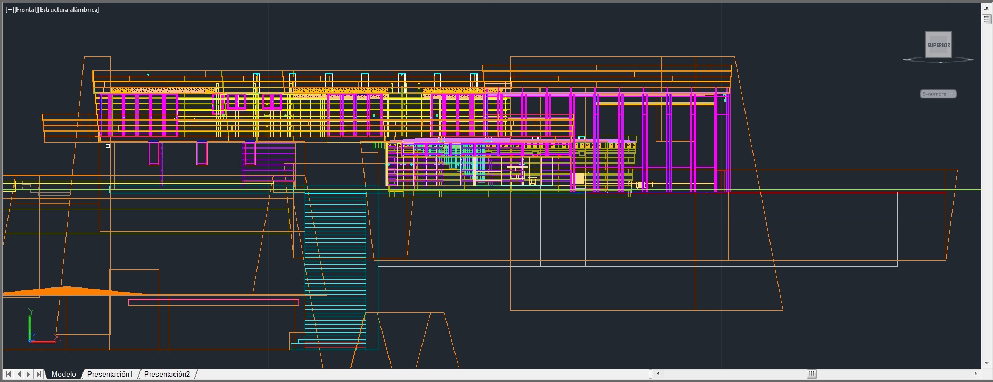Image resolution: width=993 pixels, height=382 pixels.
Task: Click the next layout tab arrow
Action: (x=28, y=374)
